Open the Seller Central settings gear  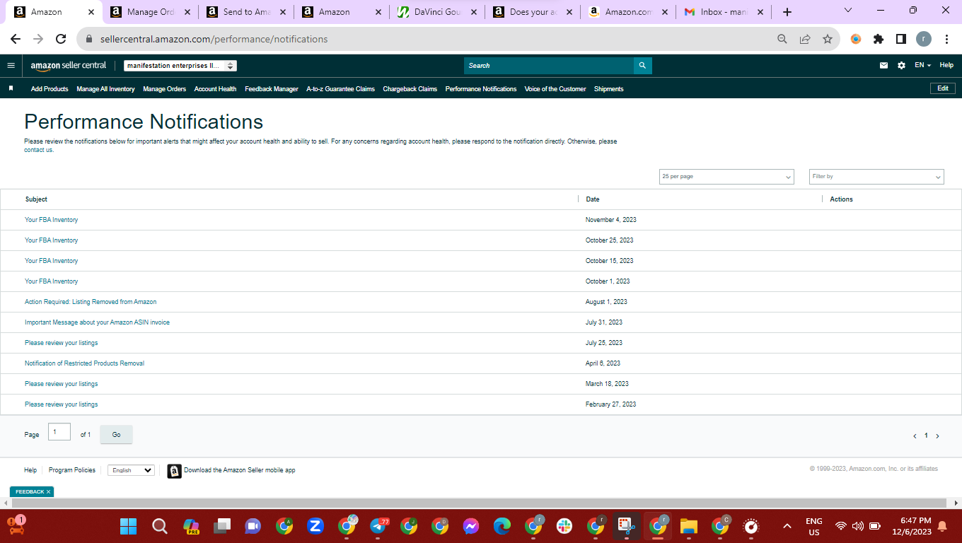[901, 66]
